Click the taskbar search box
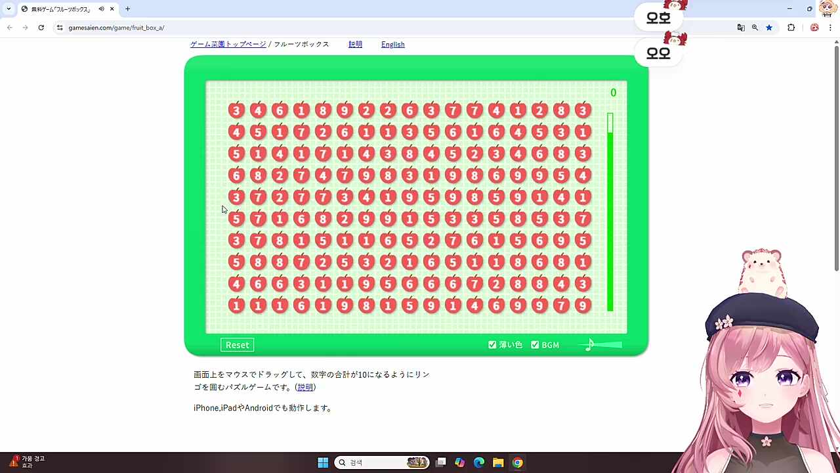 click(381, 462)
